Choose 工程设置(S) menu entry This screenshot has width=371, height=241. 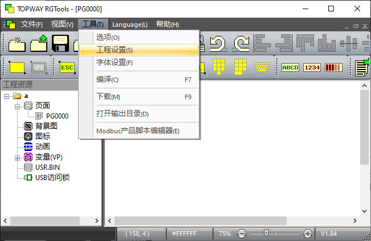click(x=139, y=50)
